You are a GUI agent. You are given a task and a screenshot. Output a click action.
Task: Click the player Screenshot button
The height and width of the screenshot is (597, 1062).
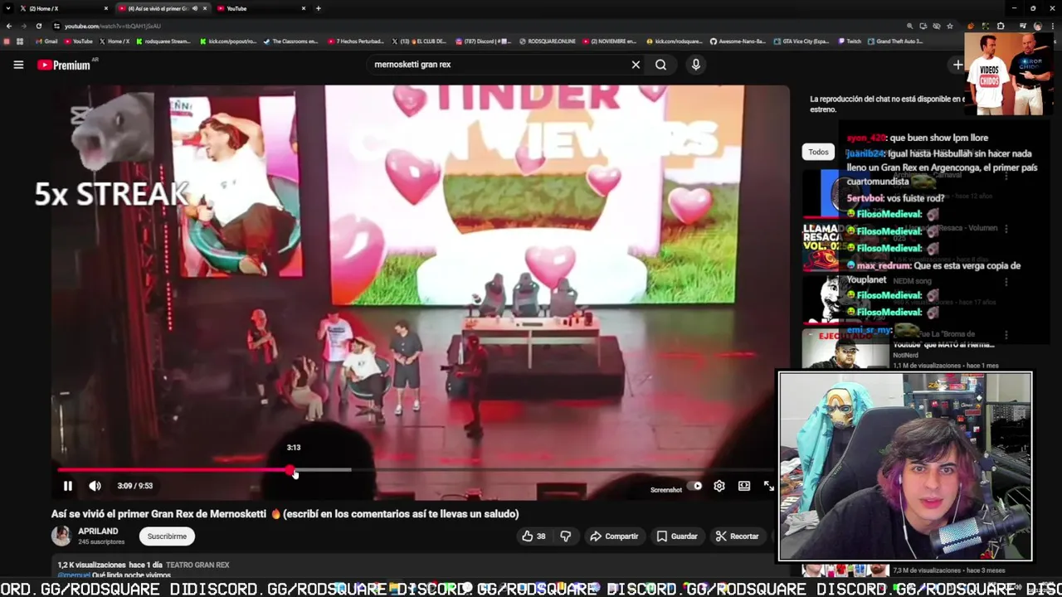coord(665,490)
